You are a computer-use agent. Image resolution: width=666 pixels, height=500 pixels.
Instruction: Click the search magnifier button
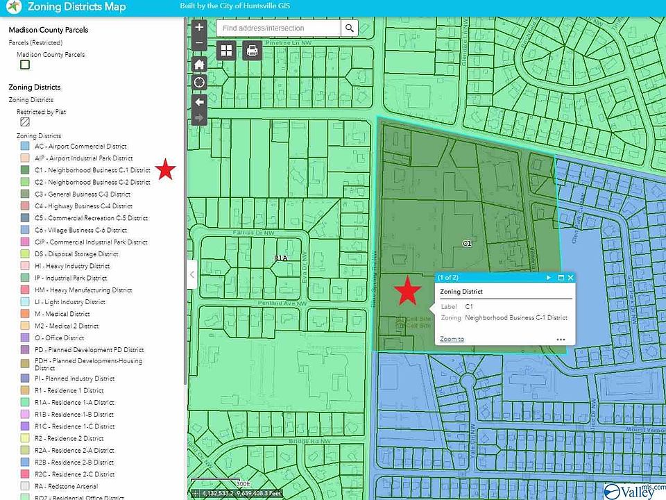pyautogui.click(x=350, y=28)
